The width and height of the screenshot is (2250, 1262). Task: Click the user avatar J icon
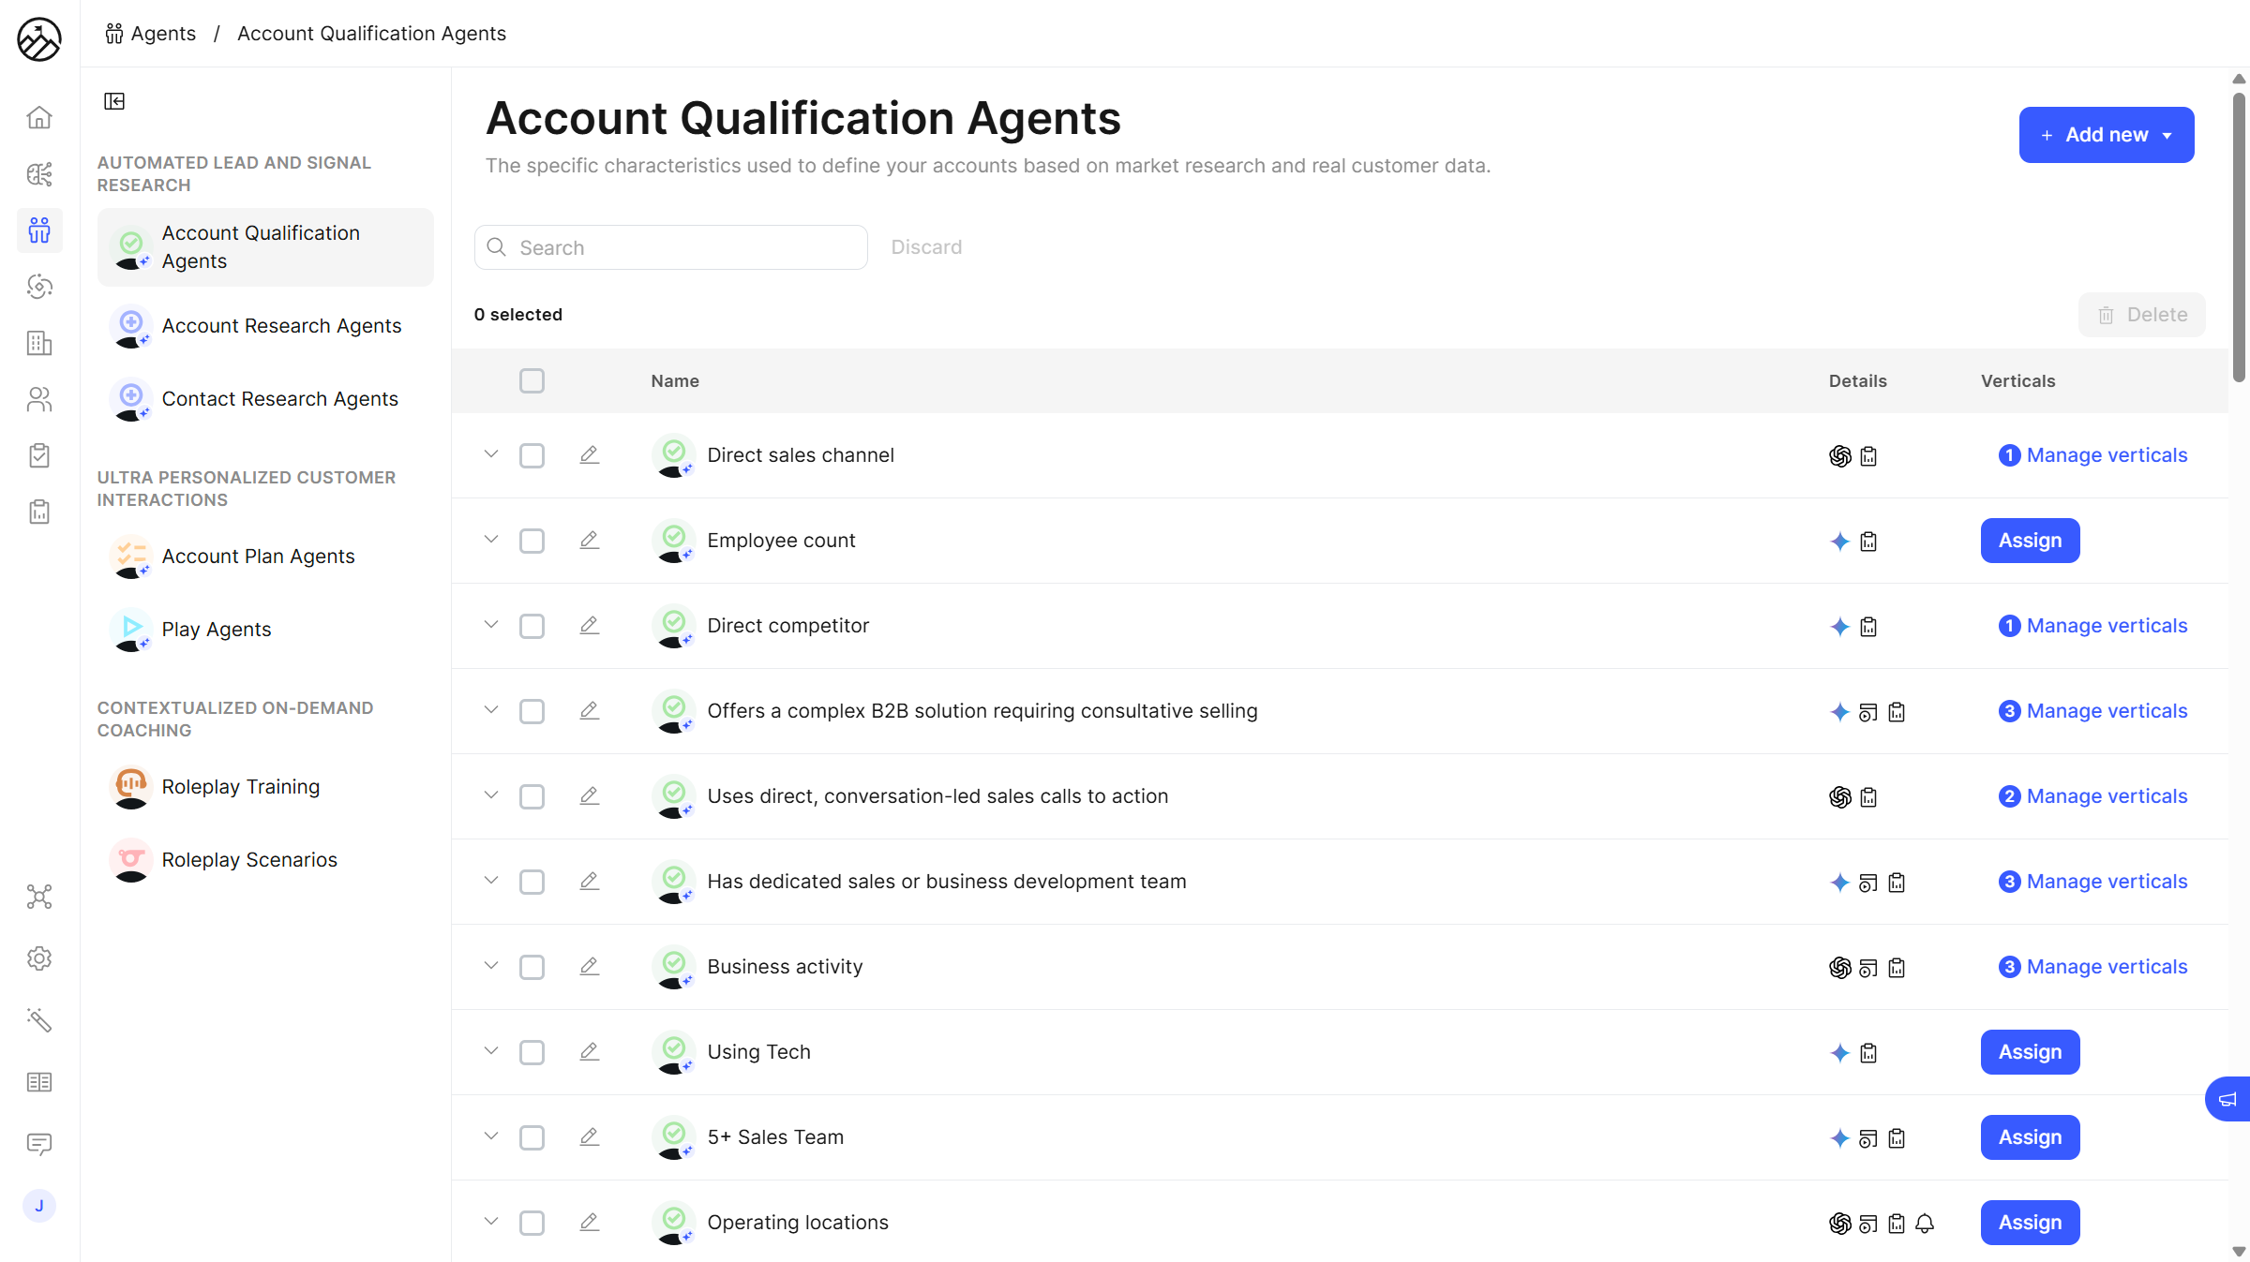pyautogui.click(x=39, y=1206)
